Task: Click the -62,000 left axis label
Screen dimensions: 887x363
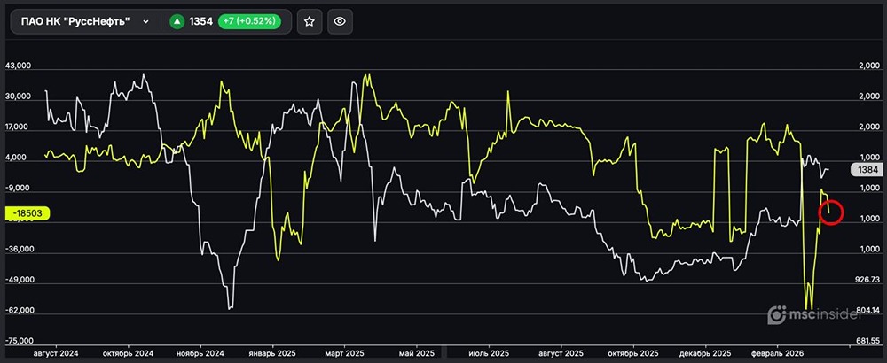Action: [20, 310]
